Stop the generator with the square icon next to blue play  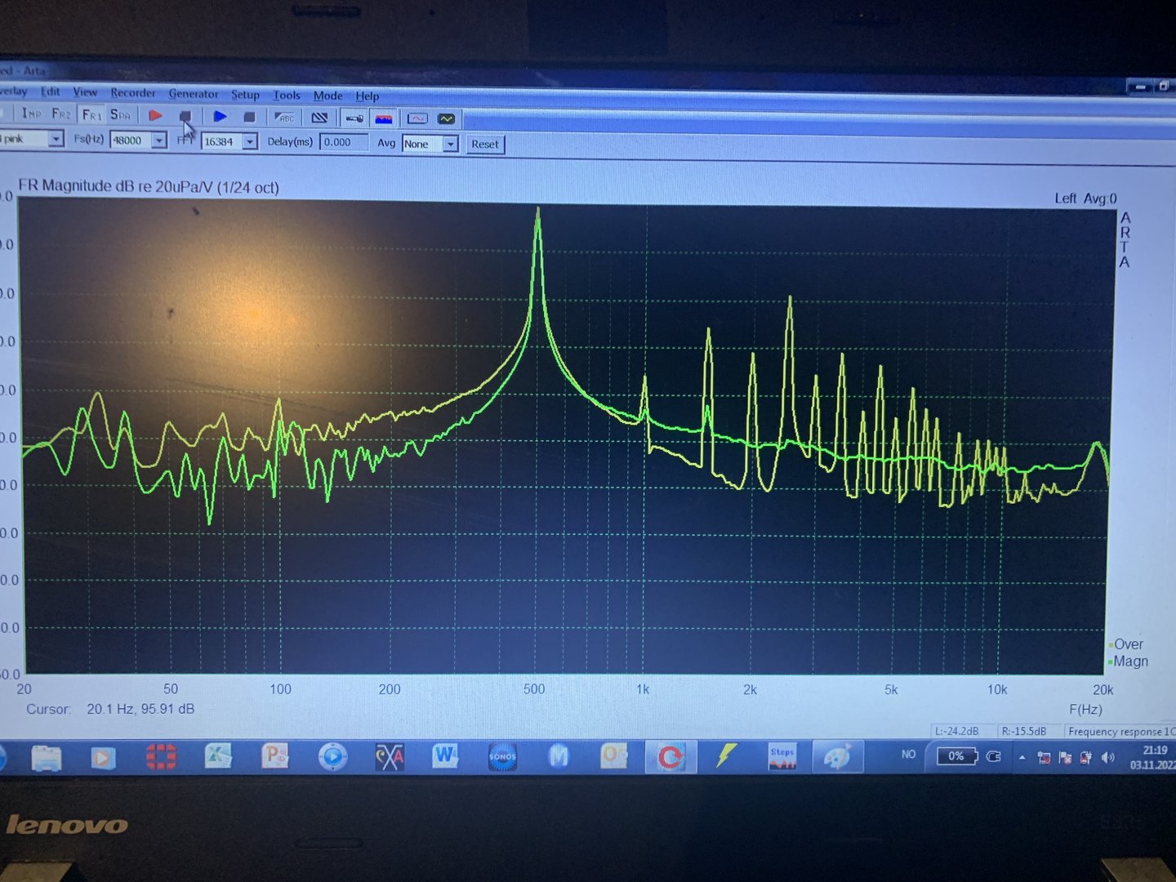(250, 118)
